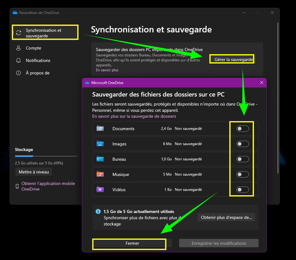Click the mobile phone icon
296x260 pixels.
(17, 186)
